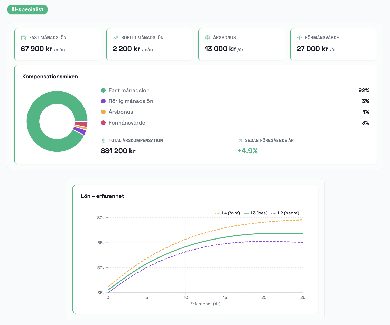Click the +4.9% year-over-year change value
This screenshot has width=390, height=325.
pos(247,151)
